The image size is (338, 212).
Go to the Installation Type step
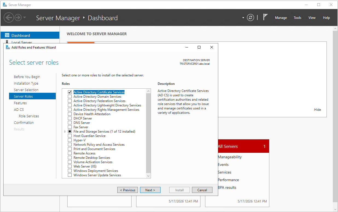tap(26, 83)
